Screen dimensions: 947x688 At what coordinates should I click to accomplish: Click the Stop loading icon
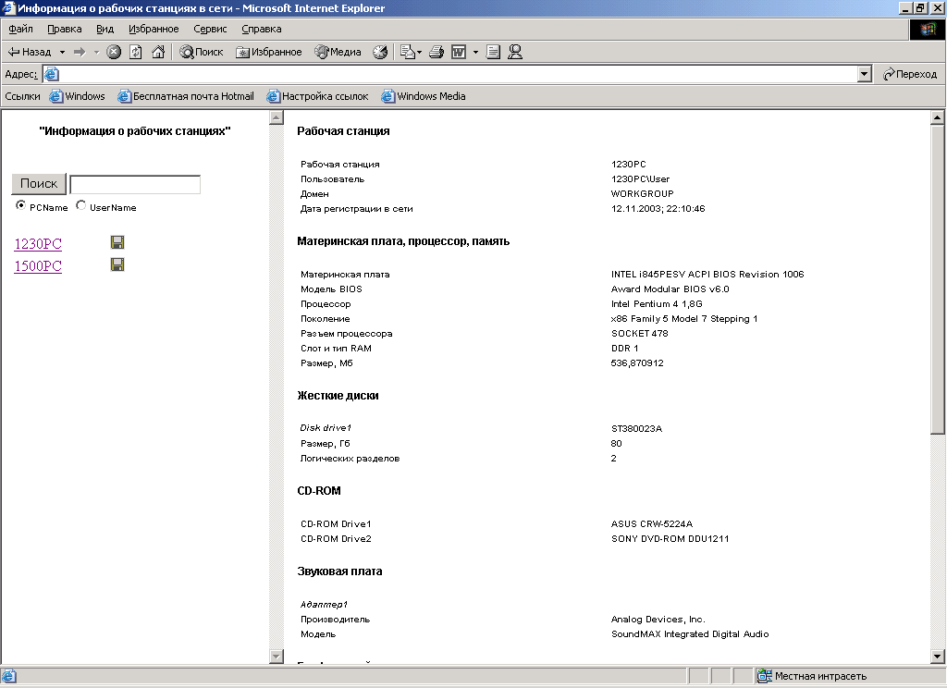coord(114,52)
